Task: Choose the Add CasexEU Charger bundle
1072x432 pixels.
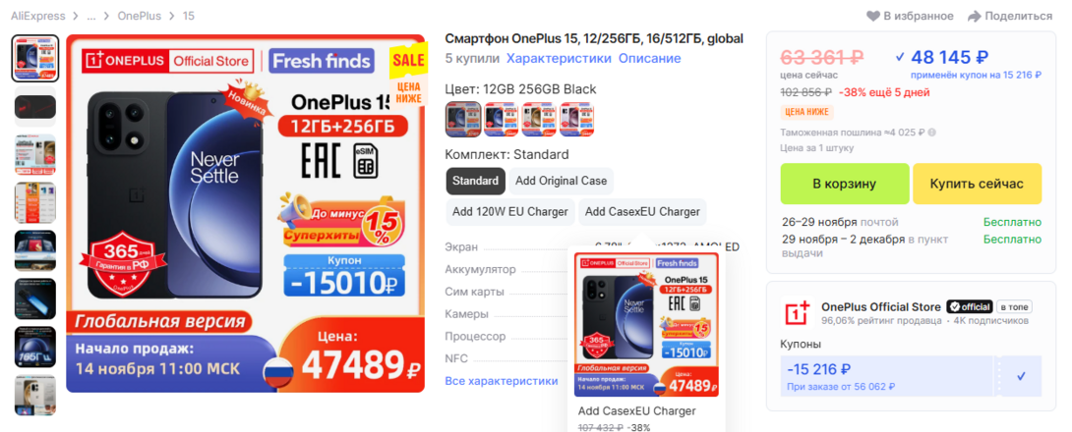Action: (642, 211)
